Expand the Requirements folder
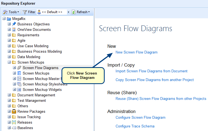The height and width of the screenshot is (131, 208). [9, 35]
